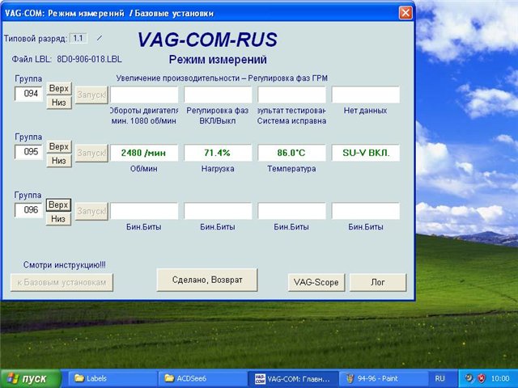Click the Лог button
This screenshot has height=388, width=518.
pyautogui.click(x=378, y=282)
